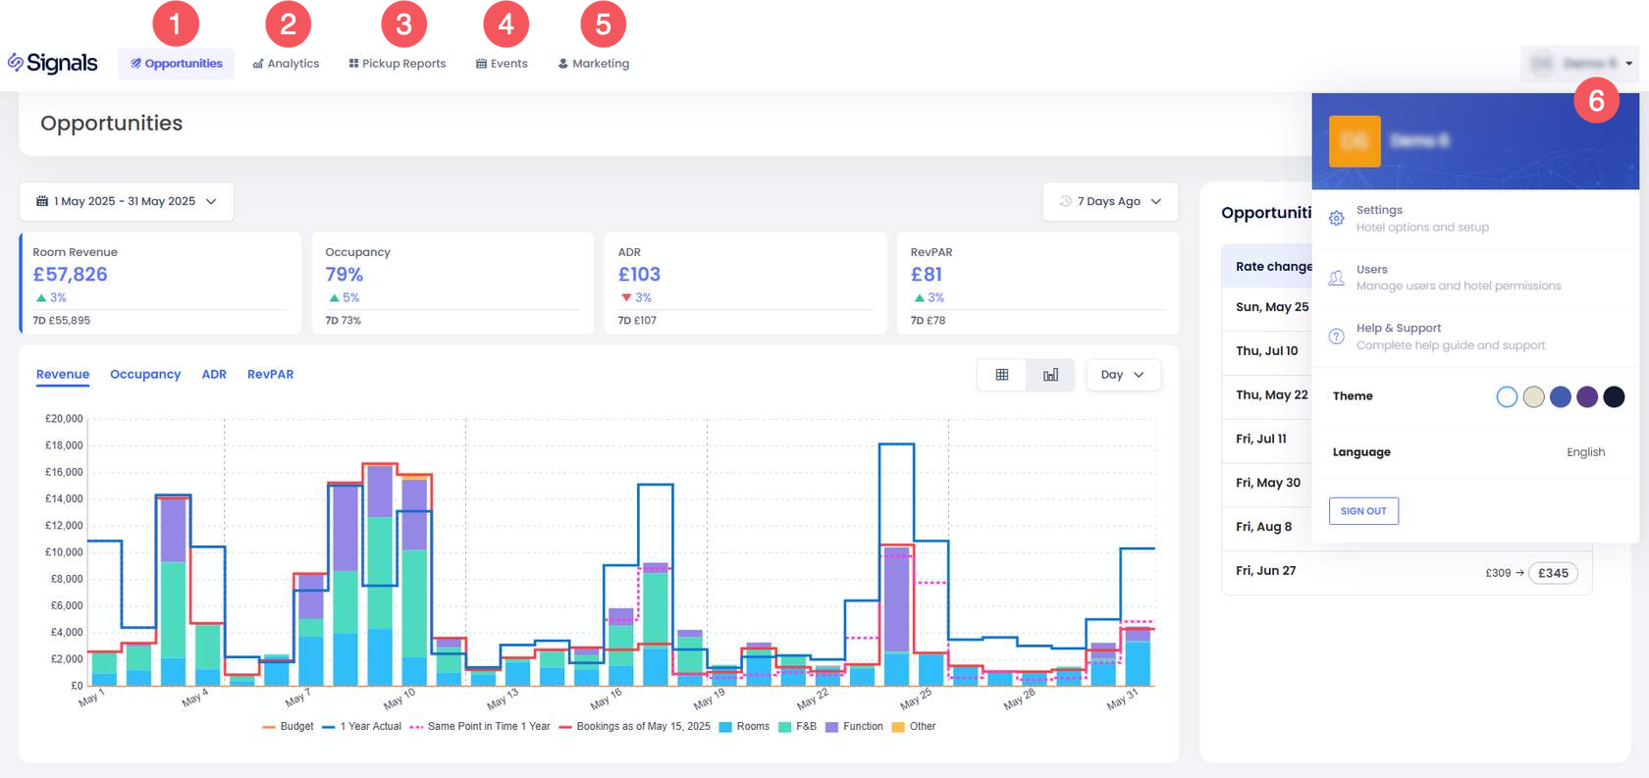Go to Analytics in top navigation

(x=286, y=64)
